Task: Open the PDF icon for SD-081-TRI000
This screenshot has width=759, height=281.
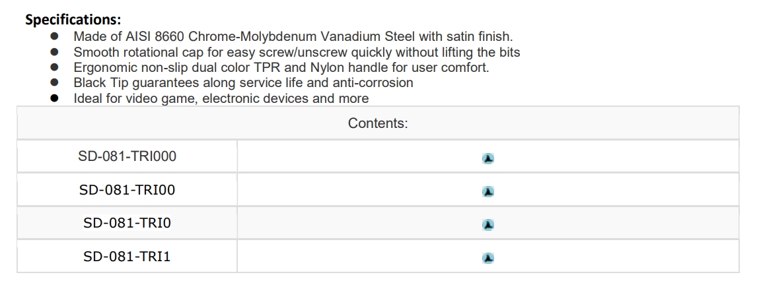Action: tap(488, 158)
